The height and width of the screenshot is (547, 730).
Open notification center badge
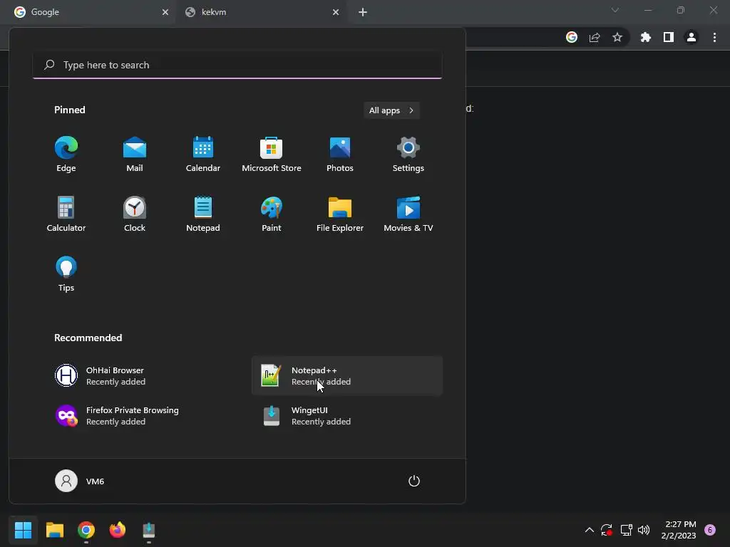point(710,530)
